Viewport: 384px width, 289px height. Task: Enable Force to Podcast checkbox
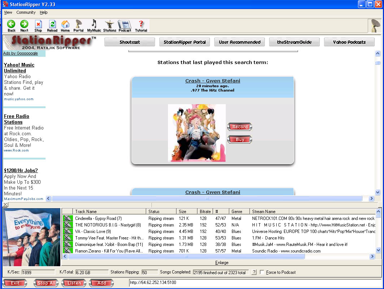[x=262, y=272]
